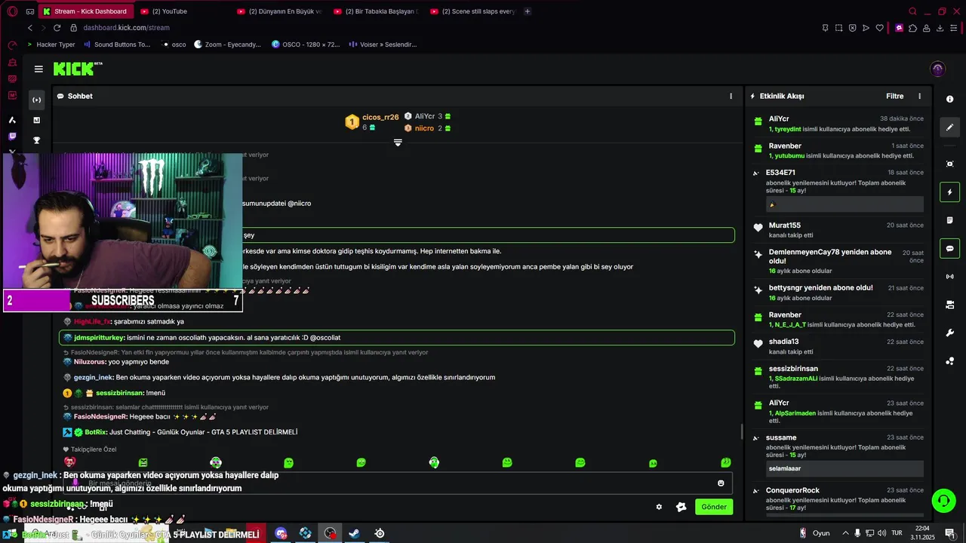Open the Sohbet panel options menu
966x543 pixels.
coord(731,96)
